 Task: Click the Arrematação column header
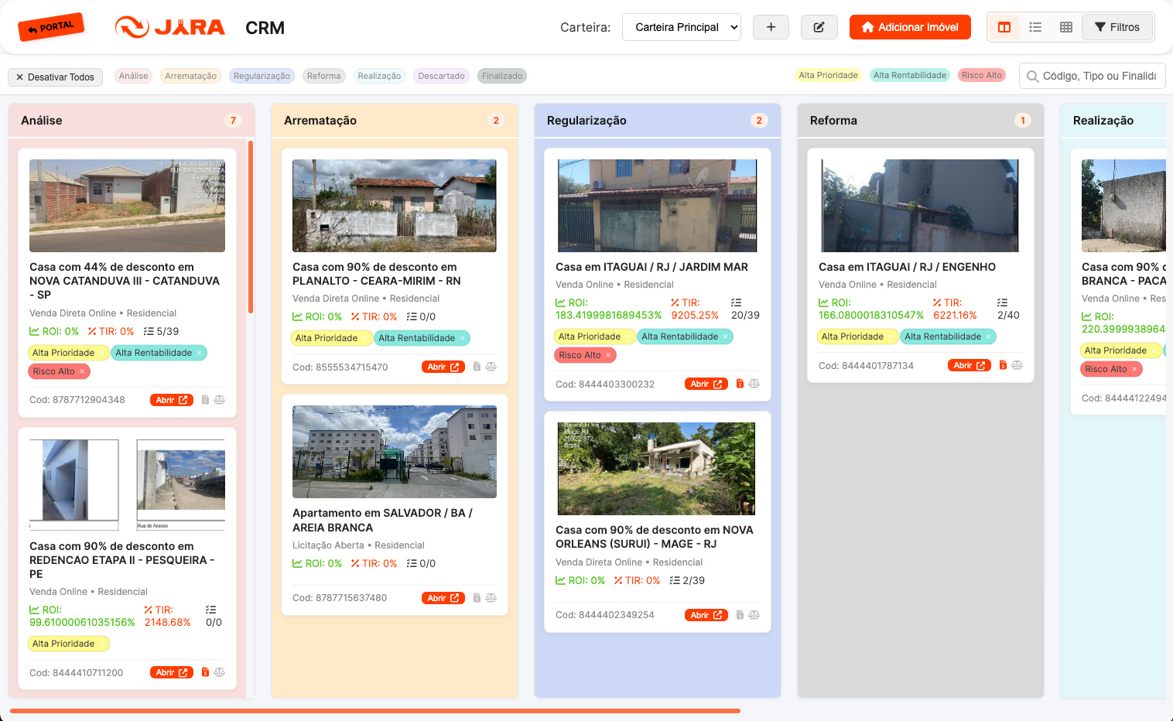tap(395, 121)
